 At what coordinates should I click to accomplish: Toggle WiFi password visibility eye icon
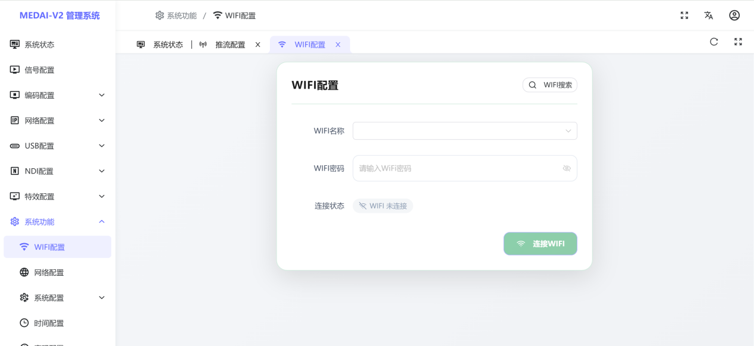(x=567, y=168)
